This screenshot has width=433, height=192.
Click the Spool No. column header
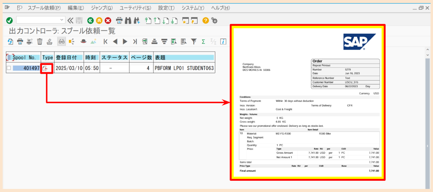[x=25, y=57]
